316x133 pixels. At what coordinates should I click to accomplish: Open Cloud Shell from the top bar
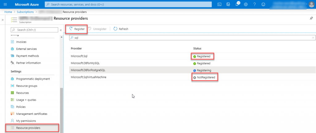coord(219,4)
